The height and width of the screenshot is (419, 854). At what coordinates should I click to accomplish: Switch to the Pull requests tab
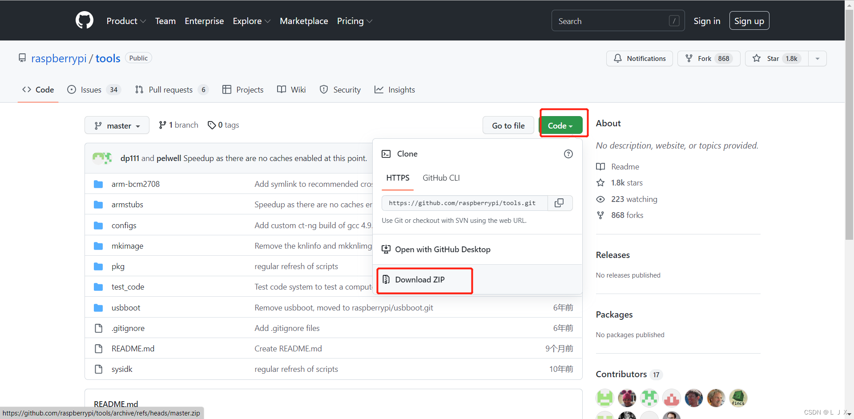coord(172,90)
